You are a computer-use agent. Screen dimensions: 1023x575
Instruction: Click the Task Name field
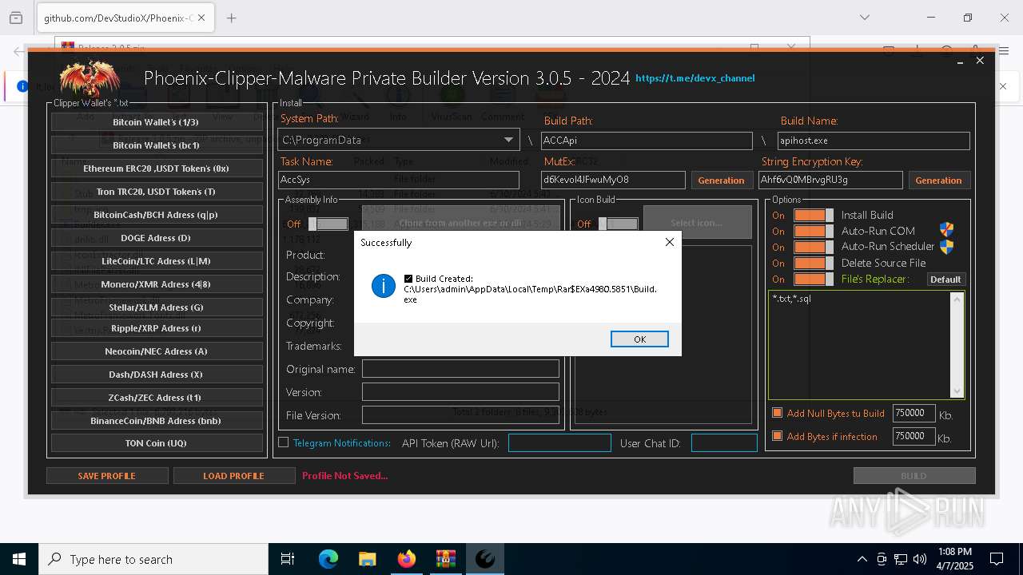pos(399,180)
